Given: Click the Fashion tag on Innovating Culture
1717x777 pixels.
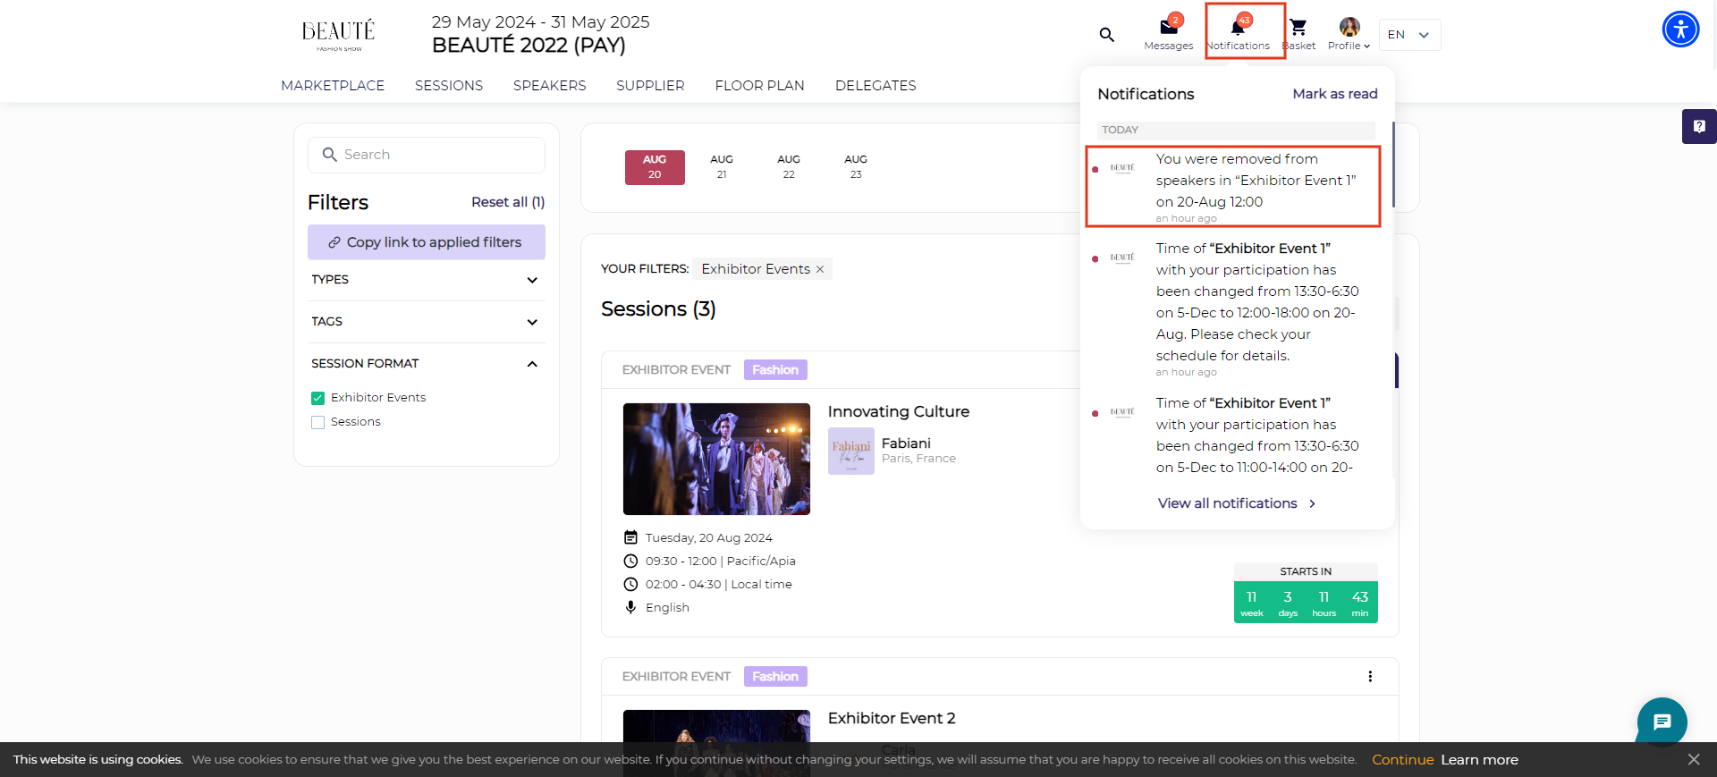Looking at the screenshot, I should point(775,370).
